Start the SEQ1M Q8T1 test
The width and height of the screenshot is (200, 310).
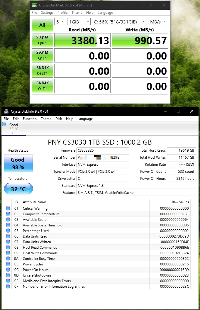43,40
